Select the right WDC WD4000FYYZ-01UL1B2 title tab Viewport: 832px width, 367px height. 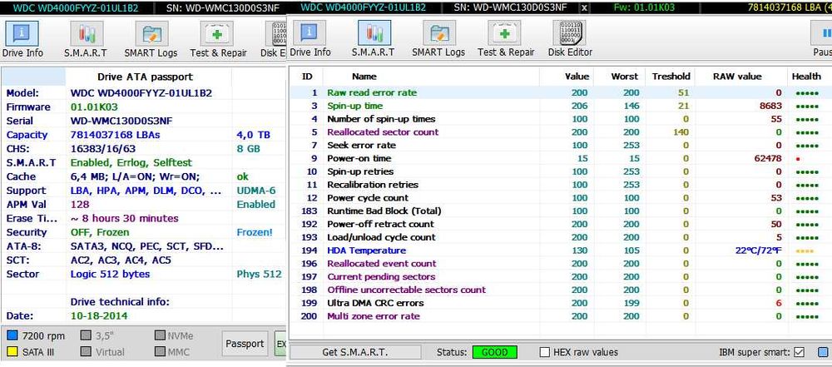point(363,7)
